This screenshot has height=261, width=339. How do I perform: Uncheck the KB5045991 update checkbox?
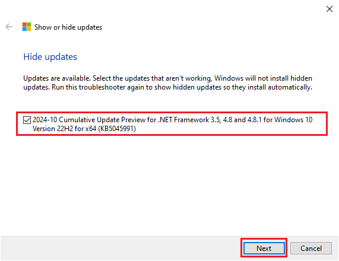[x=27, y=120]
